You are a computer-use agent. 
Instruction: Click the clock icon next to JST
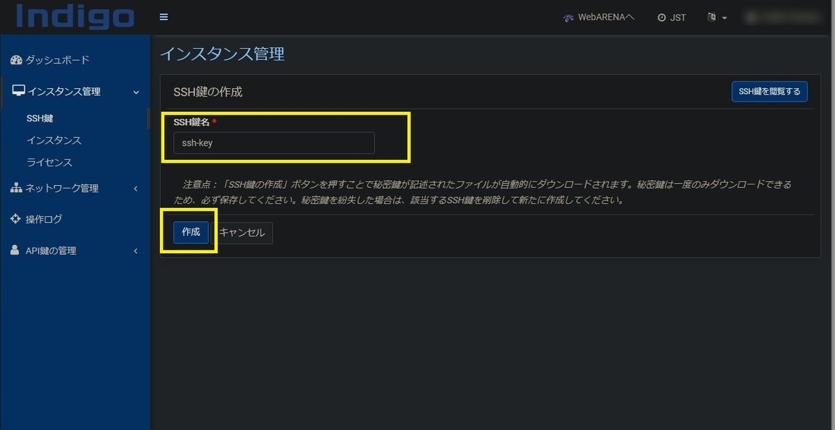tap(660, 17)
